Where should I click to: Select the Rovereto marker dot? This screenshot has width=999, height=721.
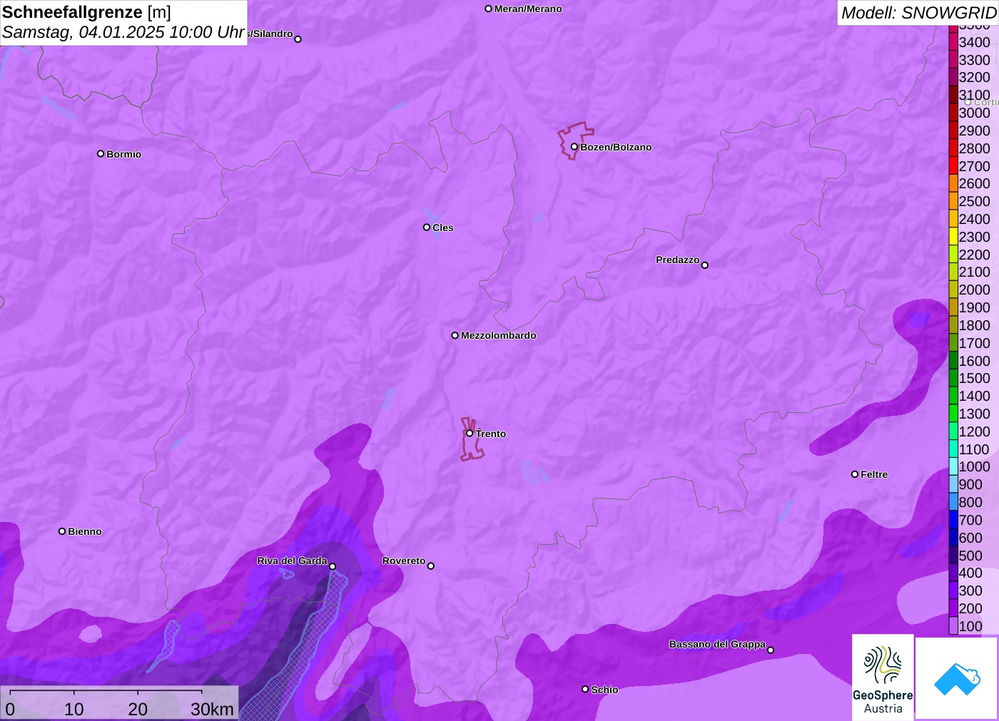pos(431,566)
